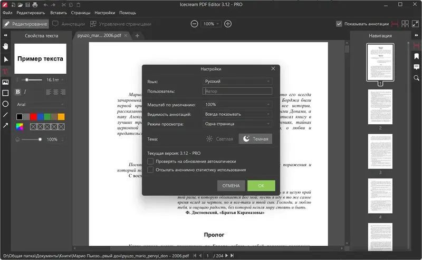Open the annotation visibility dropdown
The image size is (422, 260).
click(237, 114)
